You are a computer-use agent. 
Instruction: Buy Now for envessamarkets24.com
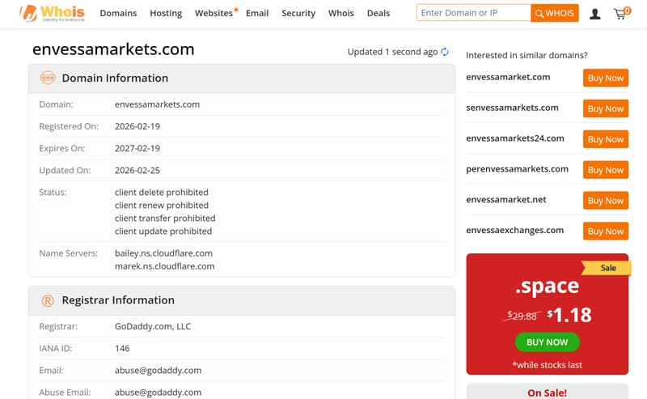605,139
